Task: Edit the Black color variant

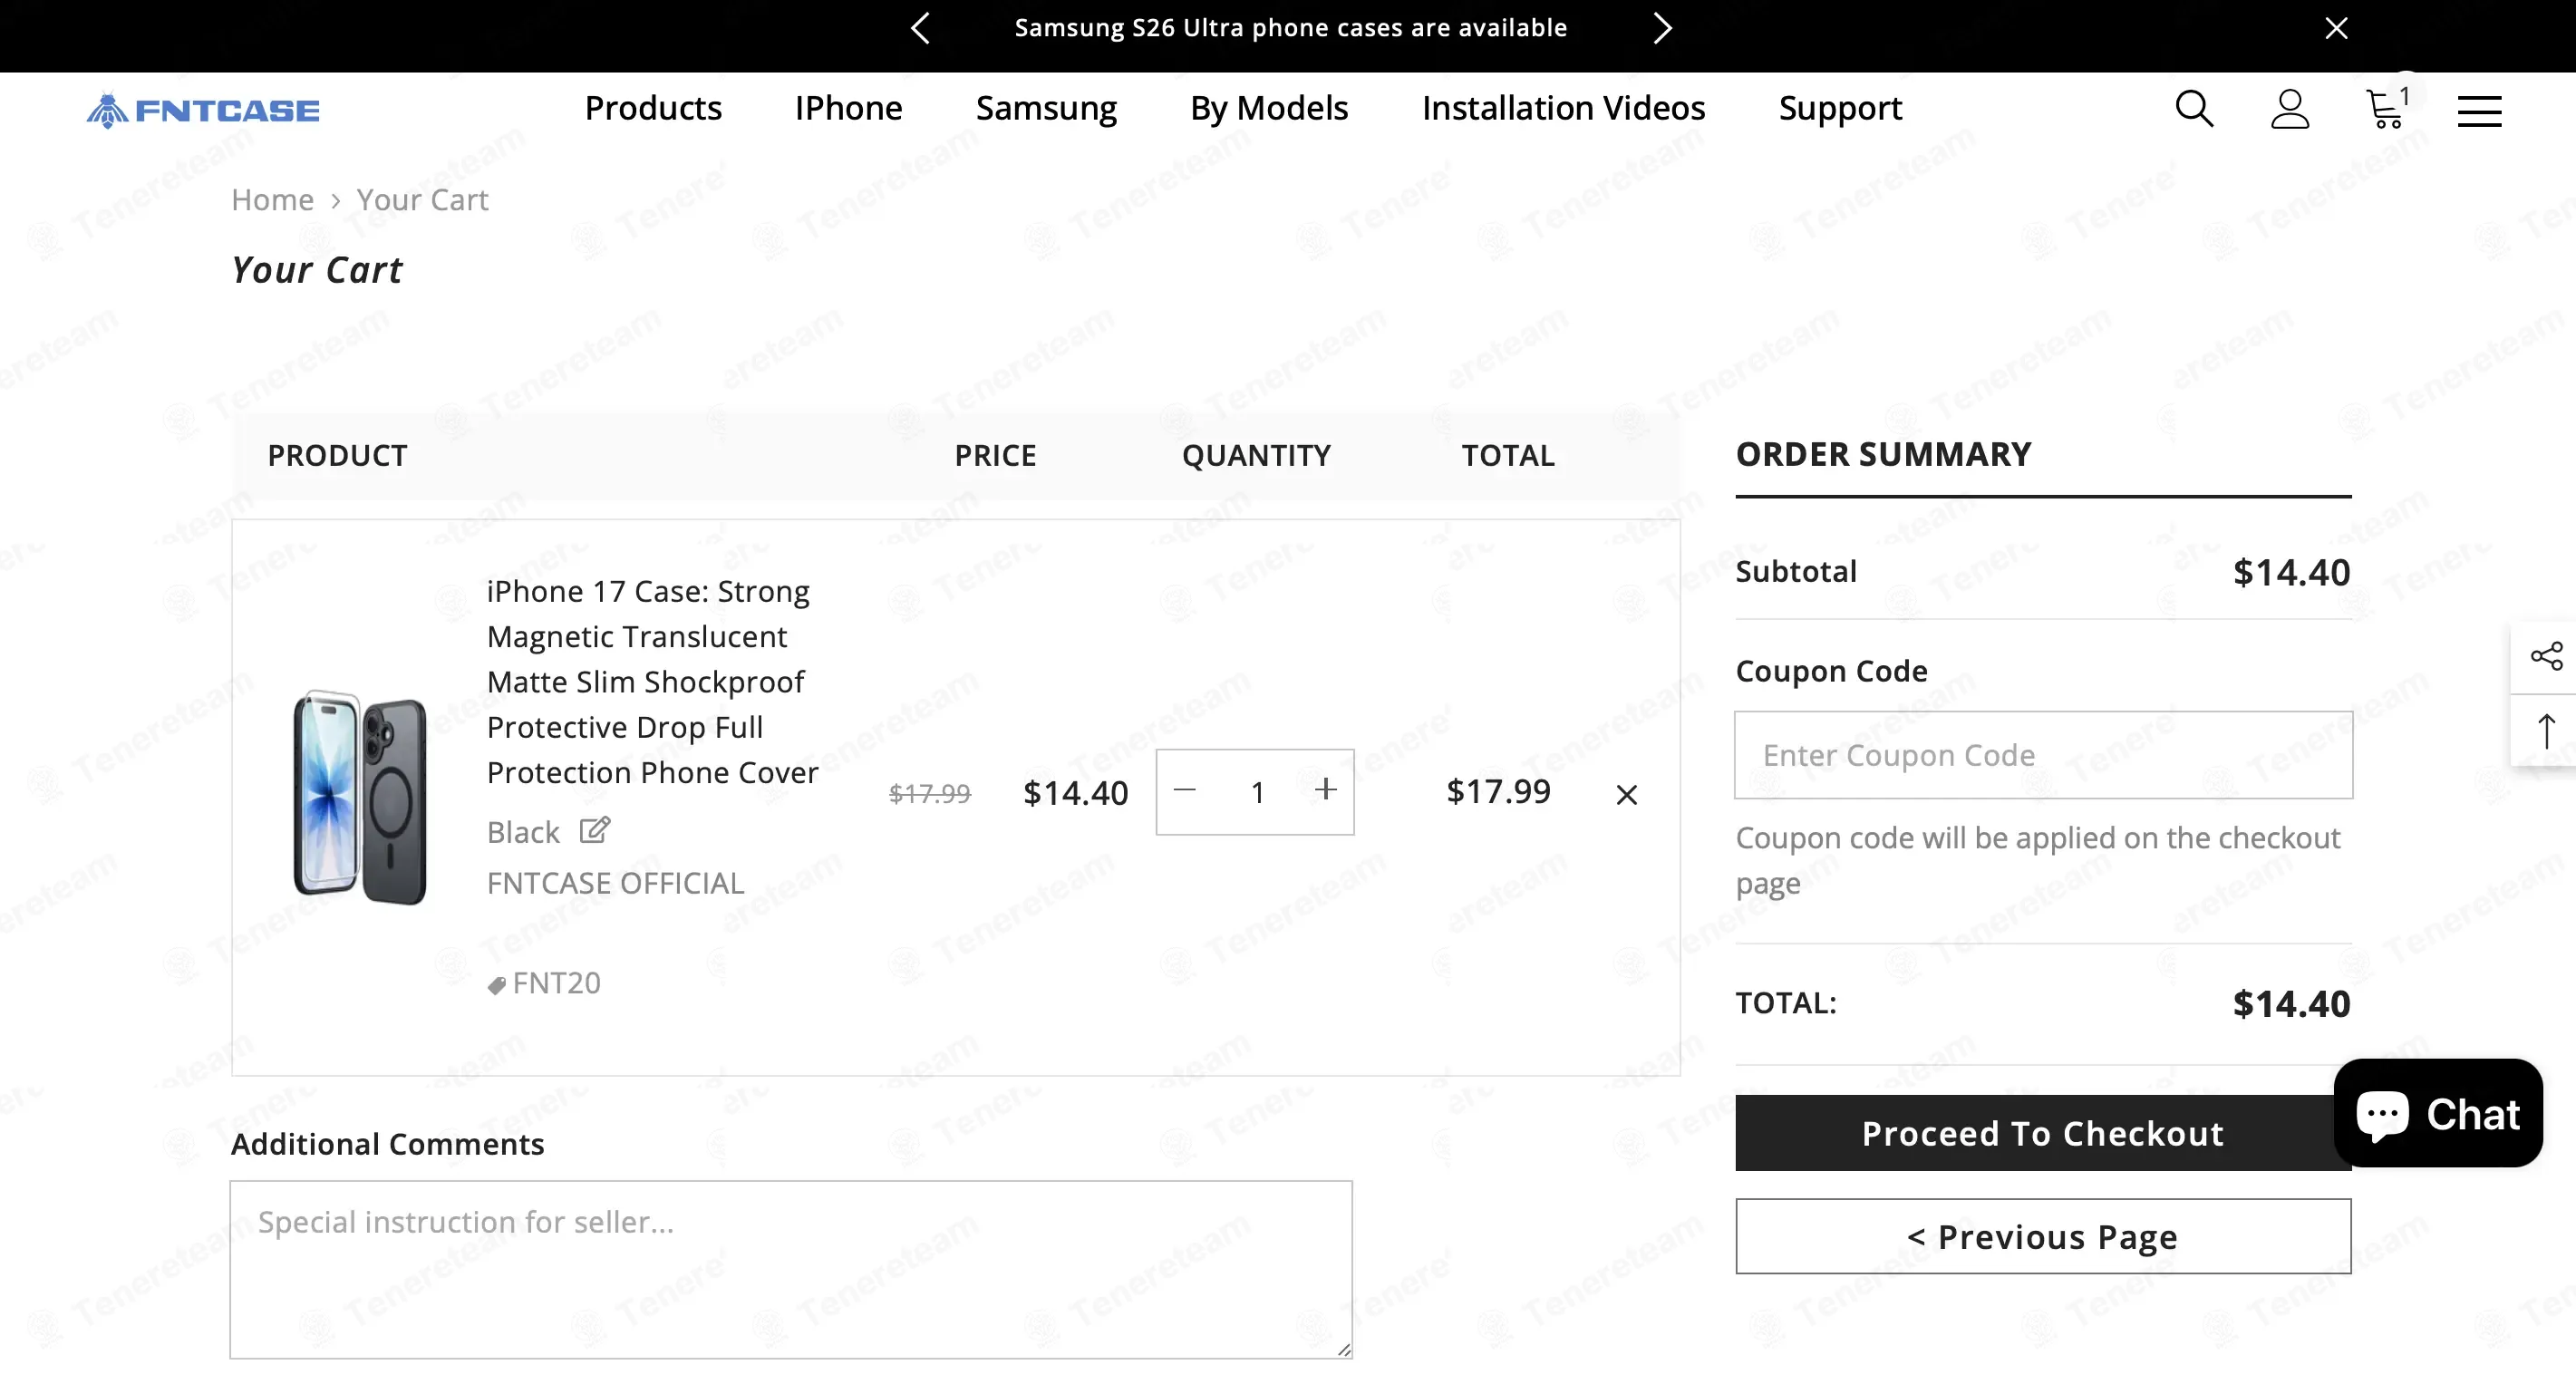Action: click(x=594, y=830)
